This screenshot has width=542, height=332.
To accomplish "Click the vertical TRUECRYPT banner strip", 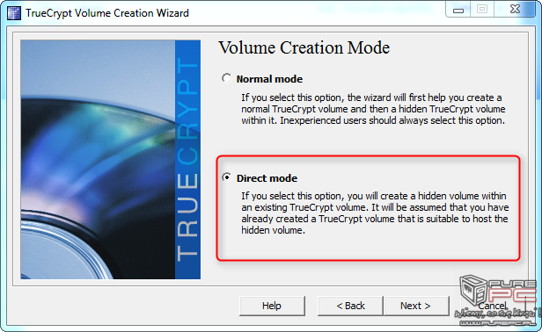I will click(187, 160).
